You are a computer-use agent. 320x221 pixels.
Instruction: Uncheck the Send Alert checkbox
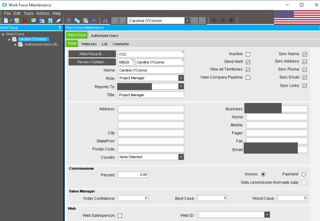point(248,62)
